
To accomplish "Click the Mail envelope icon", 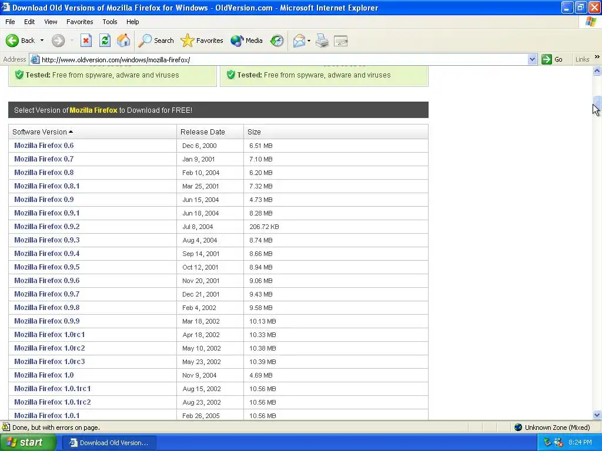I will click(x=299, y=41).
